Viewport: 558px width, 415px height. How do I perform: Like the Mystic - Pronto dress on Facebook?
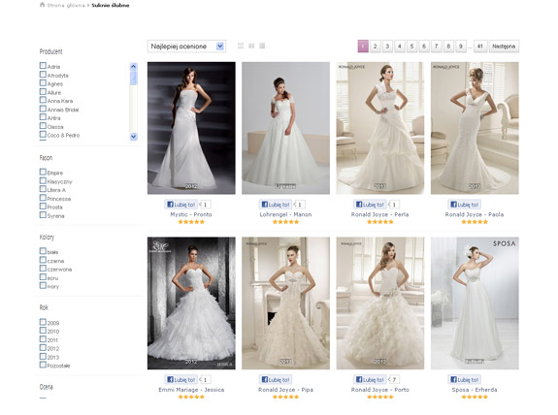click(181, 205)
